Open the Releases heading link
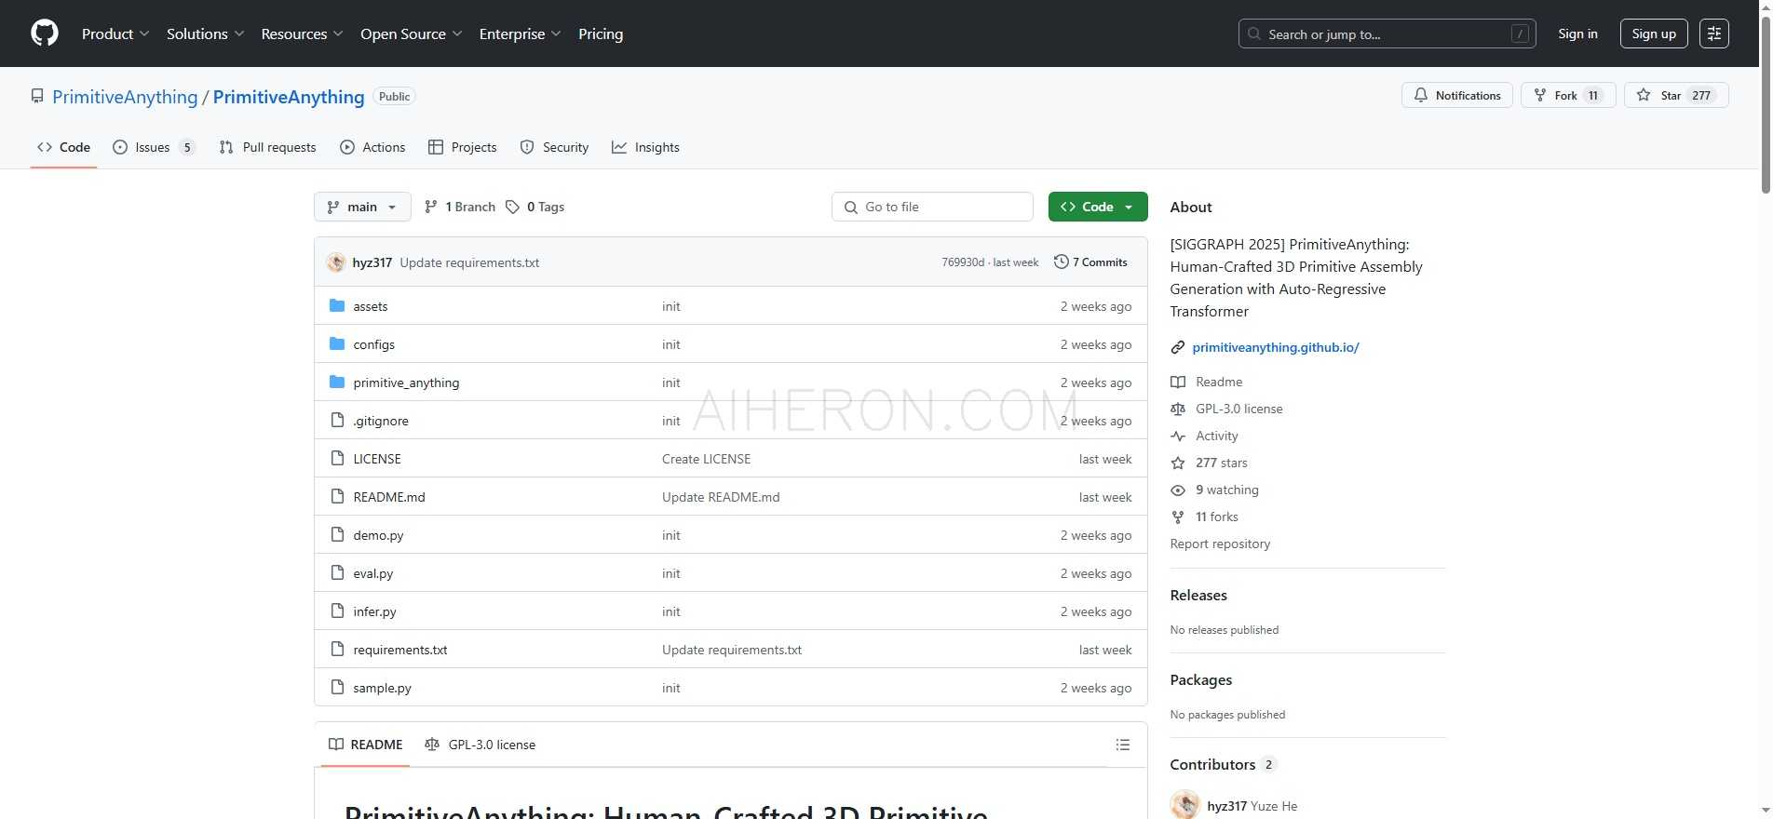Screen dimensions: 1773x819 click(1198, 596)
